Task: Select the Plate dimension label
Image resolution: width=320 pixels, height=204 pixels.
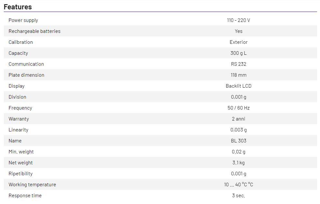Action: coord(26,75)
